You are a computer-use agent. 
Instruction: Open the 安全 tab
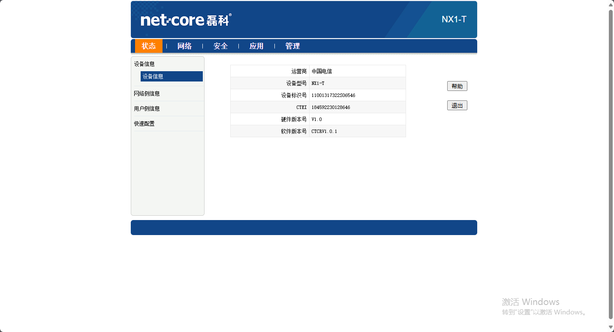(220, 46)
